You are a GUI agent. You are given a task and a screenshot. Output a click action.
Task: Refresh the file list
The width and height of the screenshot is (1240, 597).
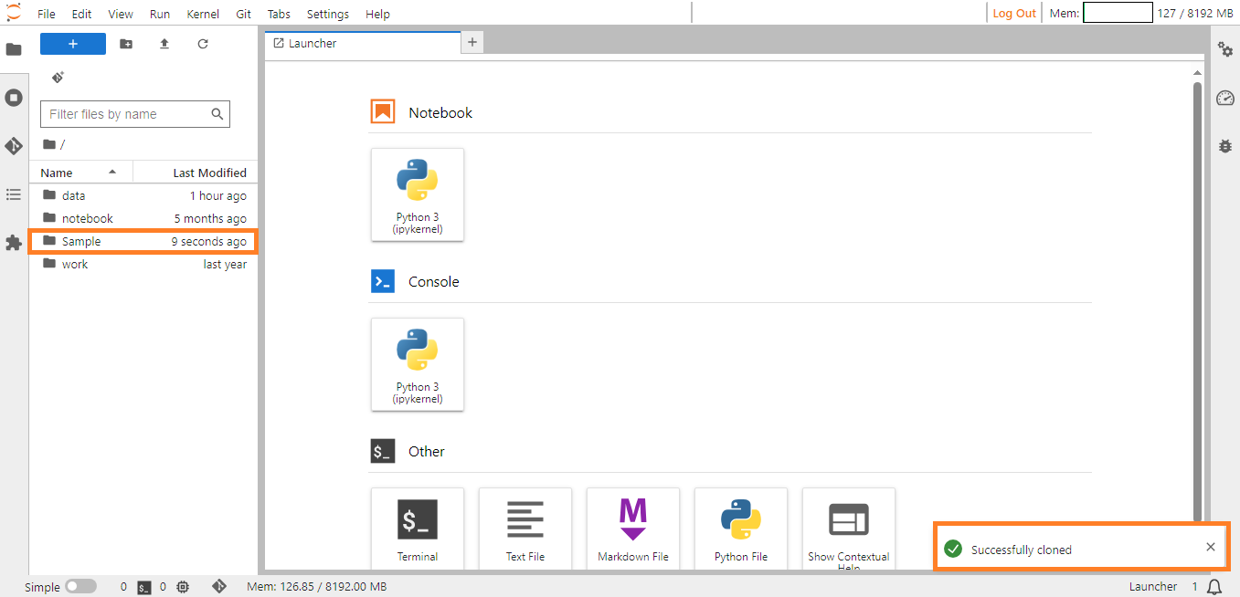click(203, 44)
